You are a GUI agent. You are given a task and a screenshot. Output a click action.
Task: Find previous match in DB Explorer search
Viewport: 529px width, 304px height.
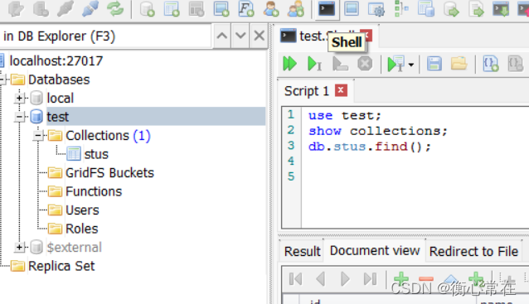[x=221, y=36]
